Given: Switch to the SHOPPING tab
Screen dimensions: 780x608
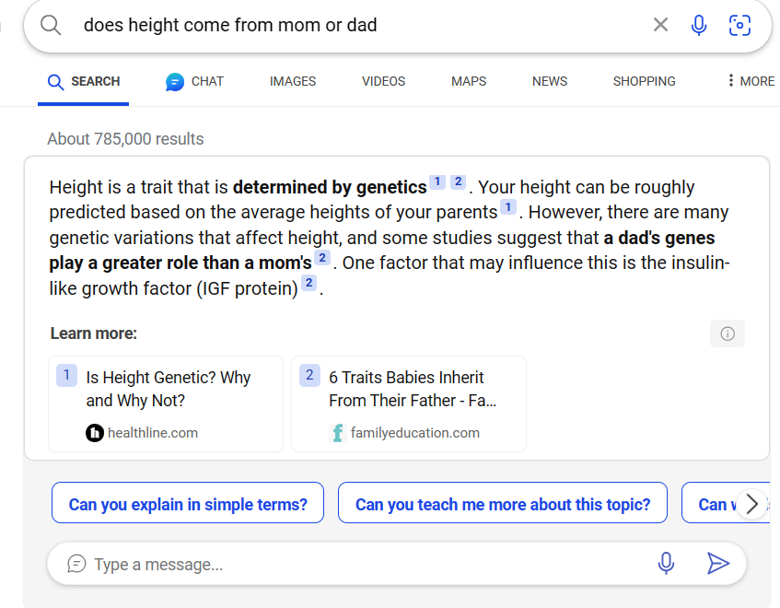Looking at the screenshot, I should click(x=645, y=81).
